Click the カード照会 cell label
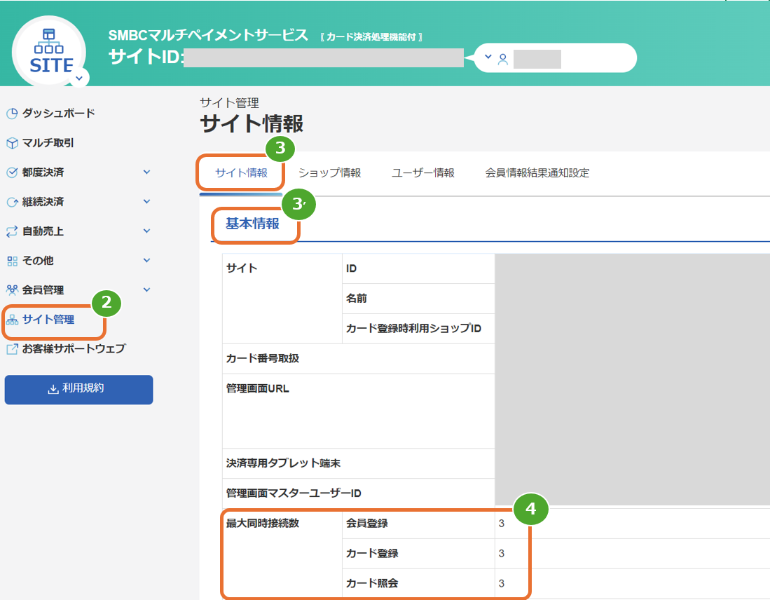 click(x=372, y=583)
